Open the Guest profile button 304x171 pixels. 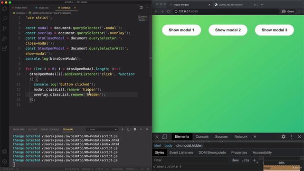288,11
